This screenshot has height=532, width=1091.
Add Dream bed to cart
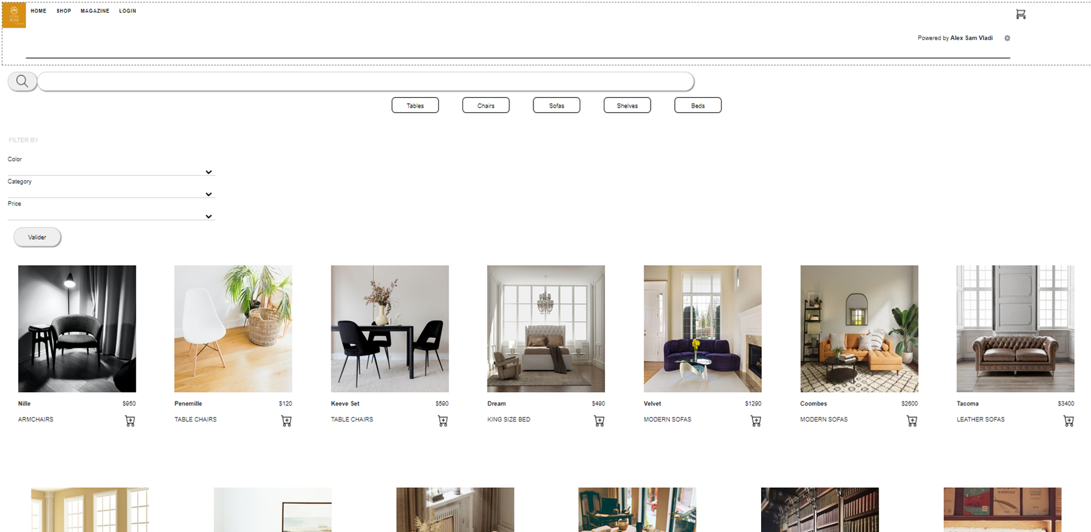(x=599, y=421)
